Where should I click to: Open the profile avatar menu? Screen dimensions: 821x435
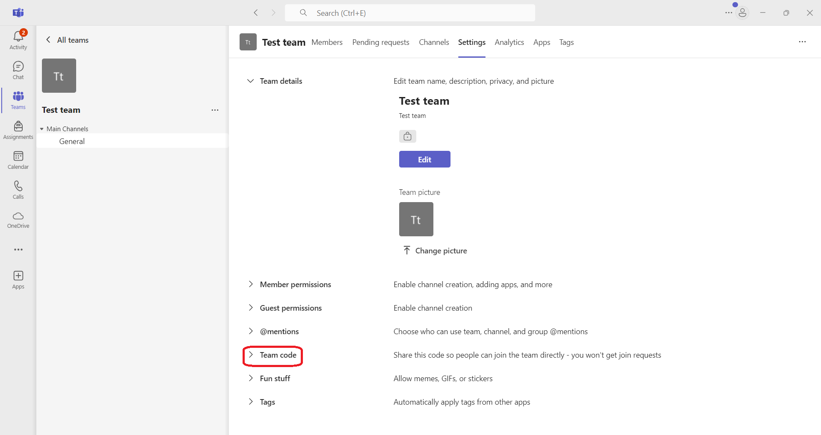click(742, 13)
